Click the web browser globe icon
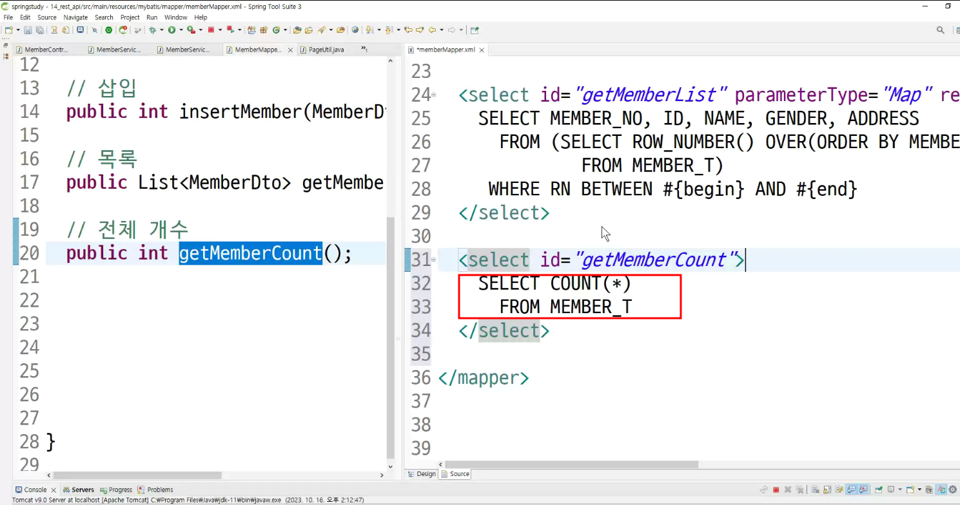960x505 pixels. (x=355, y=30)
